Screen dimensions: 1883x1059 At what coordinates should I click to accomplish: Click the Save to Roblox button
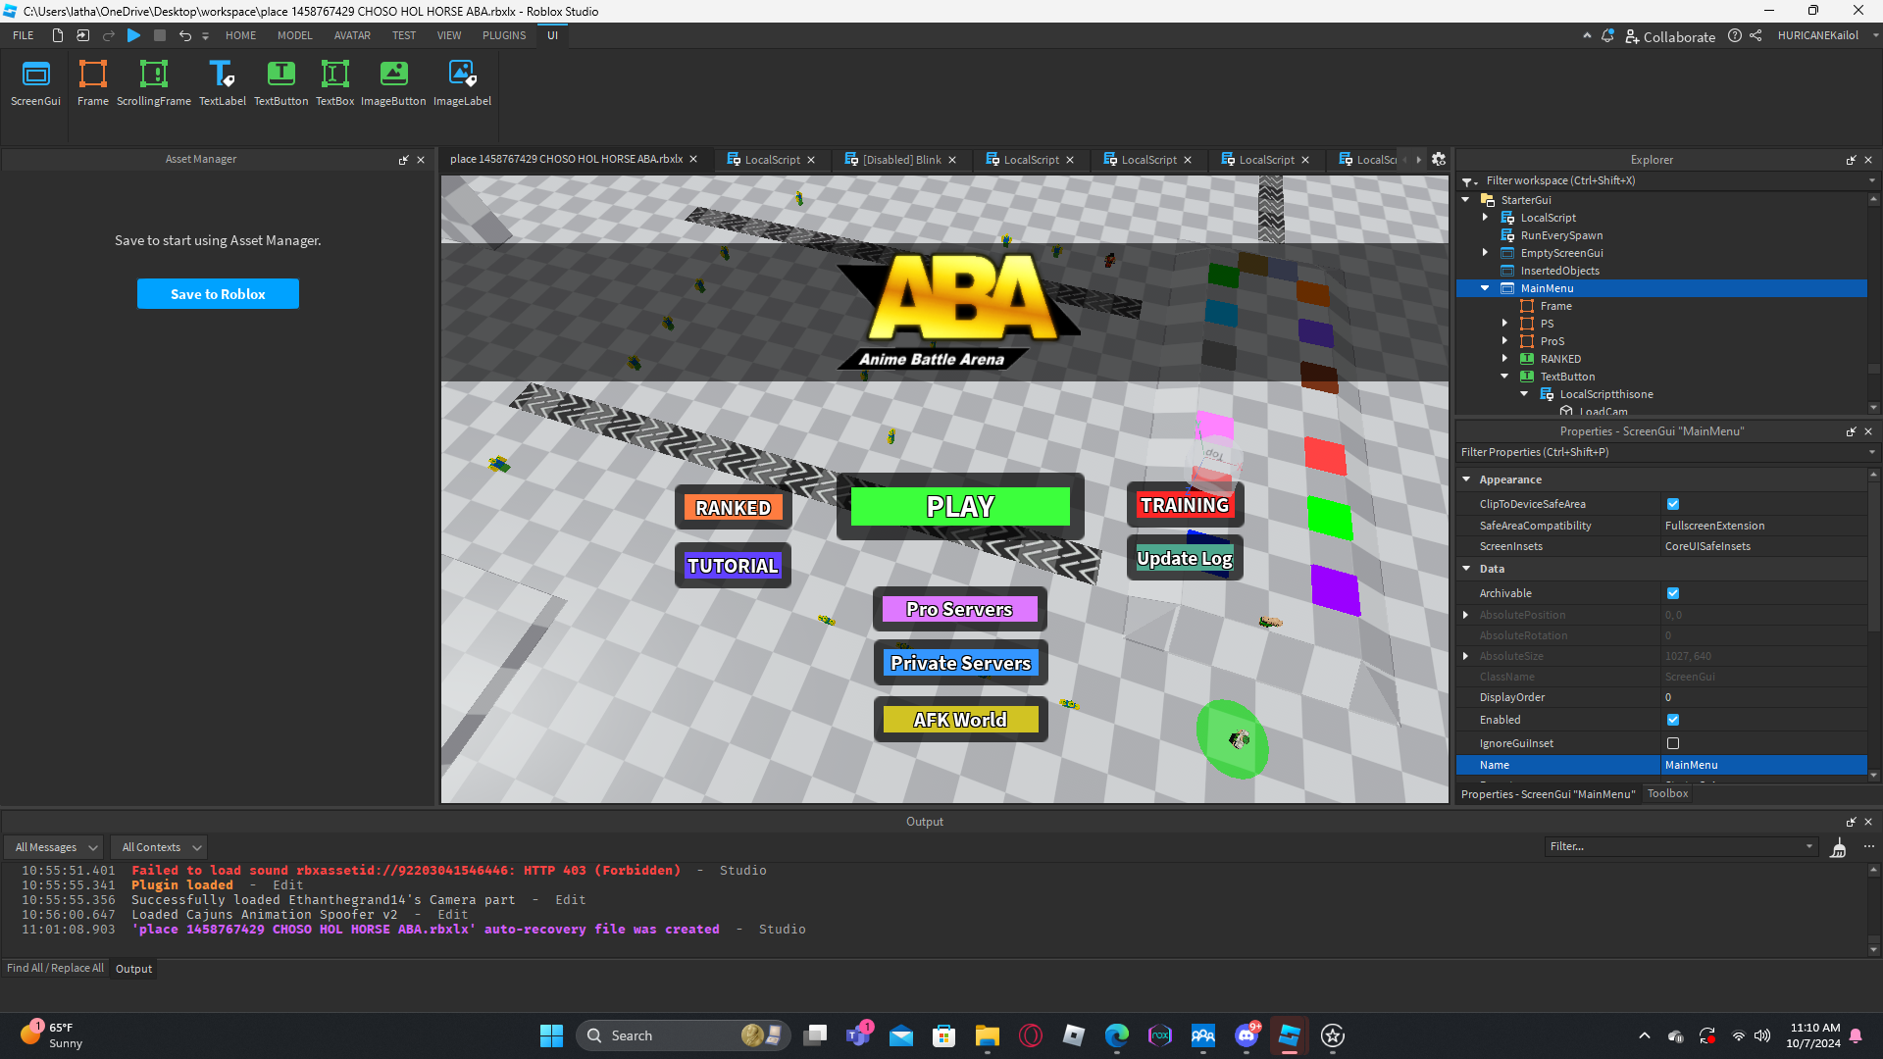[218, 294]
